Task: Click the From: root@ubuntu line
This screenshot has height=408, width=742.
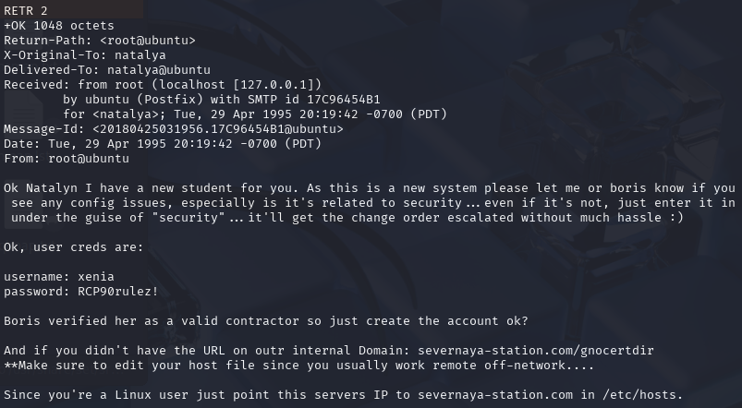Action: (67, 159)
